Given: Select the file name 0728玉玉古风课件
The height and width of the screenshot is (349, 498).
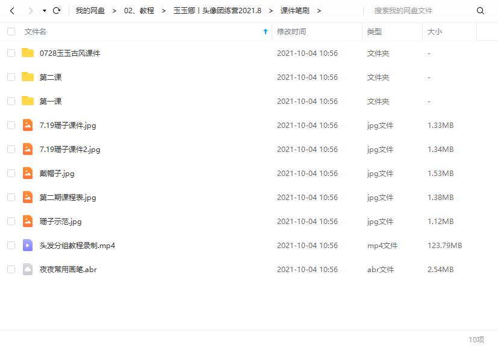Looking at the screenshot, I should tap(70, 53).
